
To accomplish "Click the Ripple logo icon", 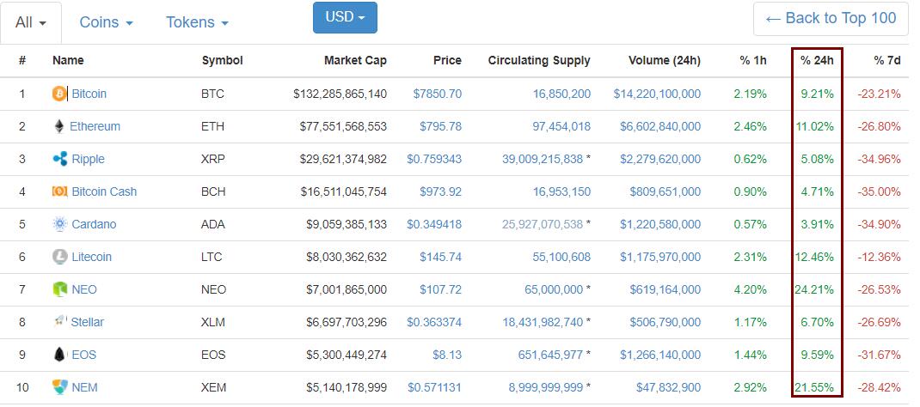I will (x=59, y=159).
